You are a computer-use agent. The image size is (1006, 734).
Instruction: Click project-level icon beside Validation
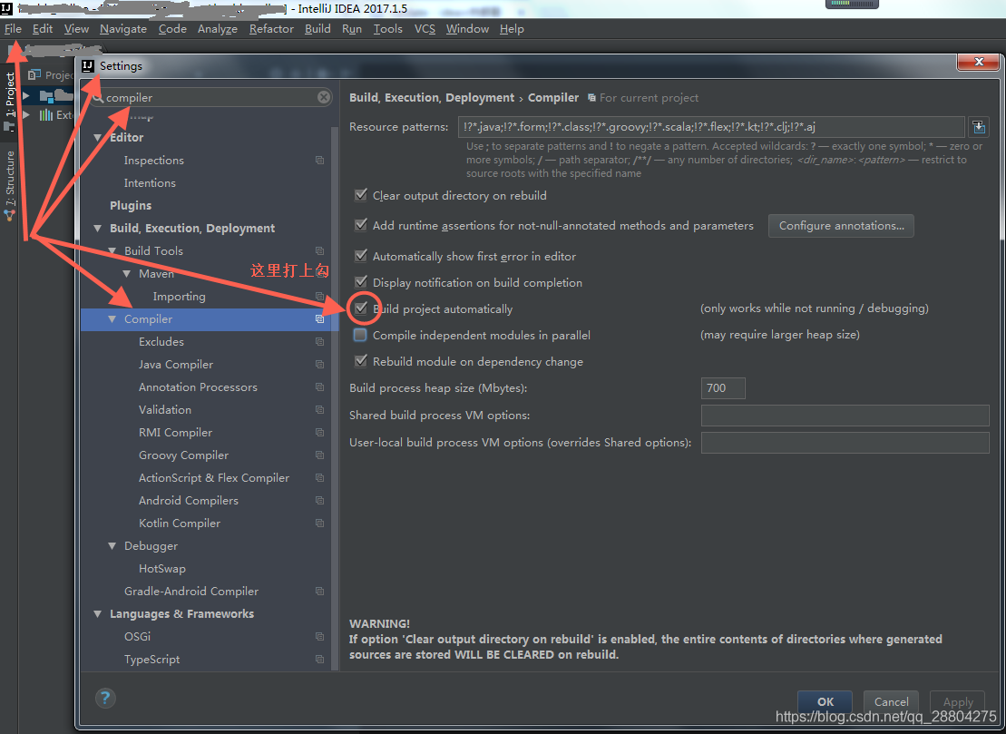(319, 409)
